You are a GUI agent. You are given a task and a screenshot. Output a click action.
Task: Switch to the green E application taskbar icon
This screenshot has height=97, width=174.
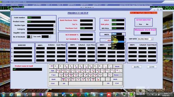(132, 95)
